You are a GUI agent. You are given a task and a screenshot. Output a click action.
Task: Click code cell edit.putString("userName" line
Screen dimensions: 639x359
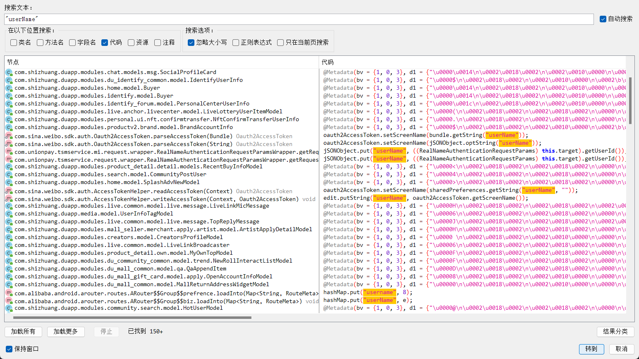tap(426, 198)
